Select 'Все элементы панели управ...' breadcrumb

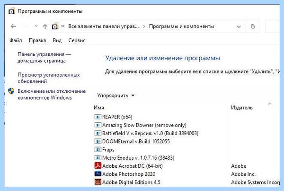tap(103, 26)
